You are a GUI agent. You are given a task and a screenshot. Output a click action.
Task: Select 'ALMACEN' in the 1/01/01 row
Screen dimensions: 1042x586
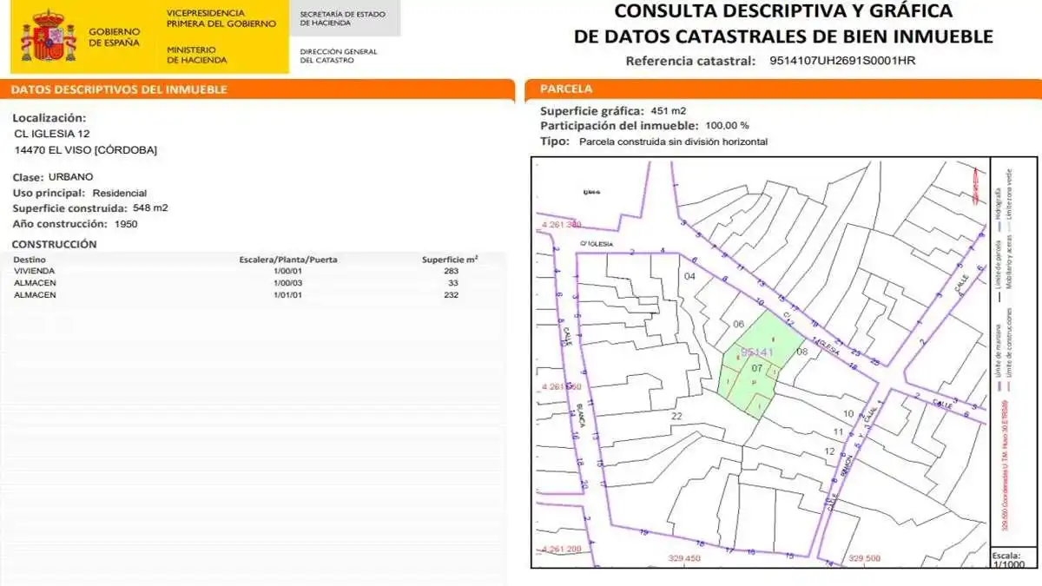point(35,295)
